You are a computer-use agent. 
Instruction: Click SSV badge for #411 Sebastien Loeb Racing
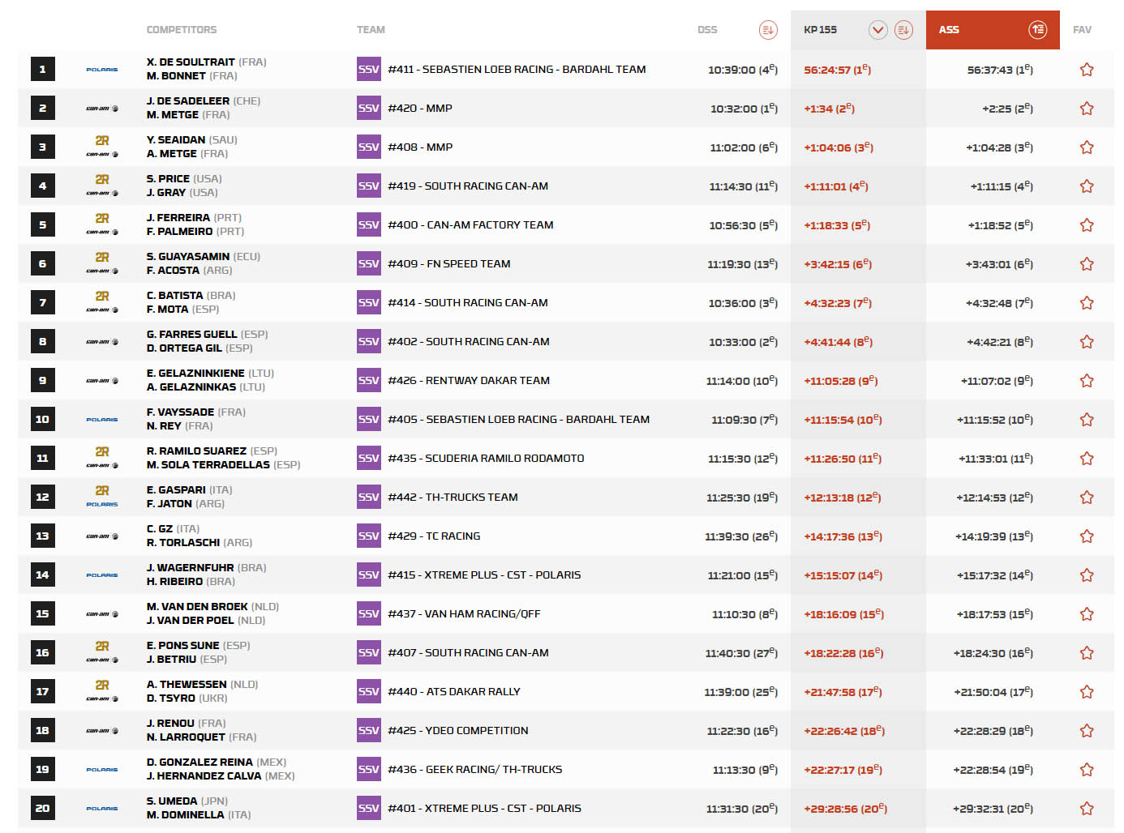368,70
